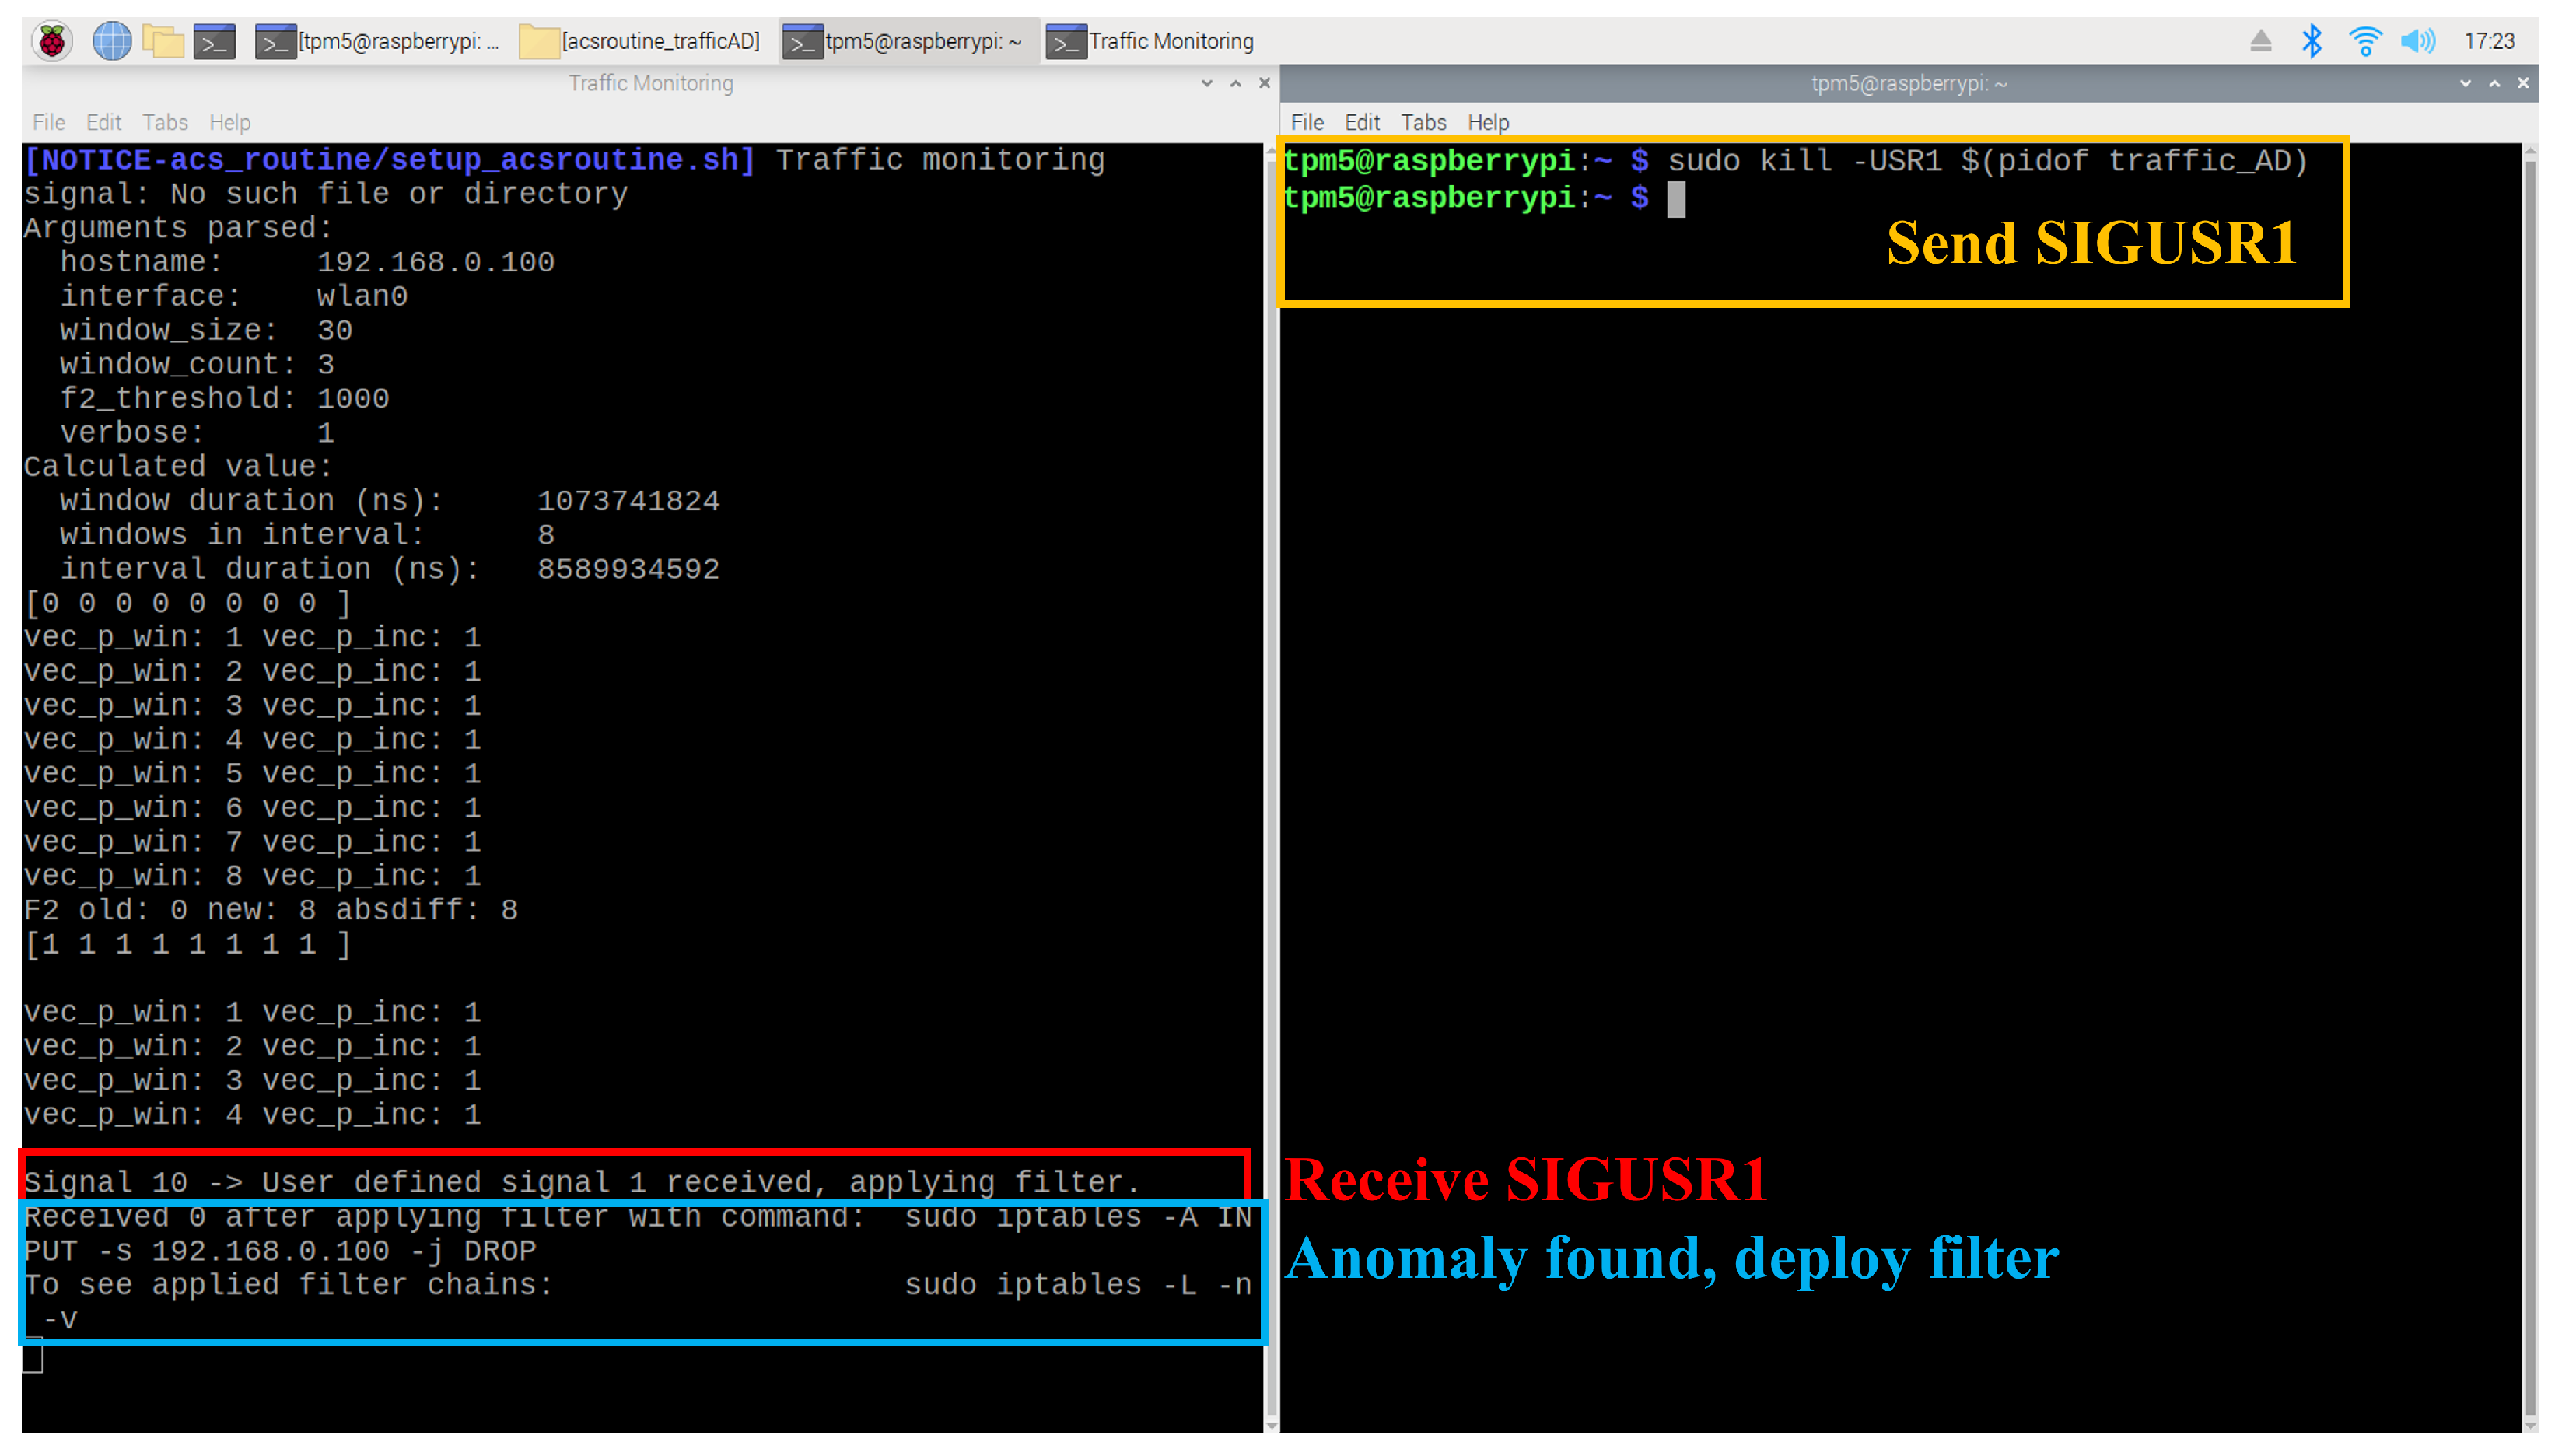The width and height of the screenshot is (2555, 1456).
Task: Open Tabs menu in Traffic Monitoring terminal
Action: tap(165, 122)
